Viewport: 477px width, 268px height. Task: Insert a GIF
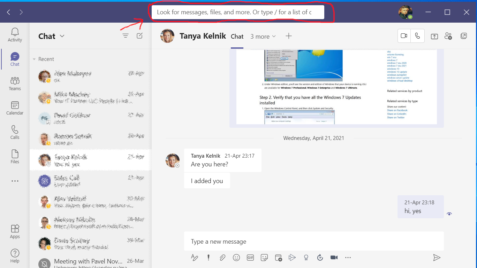pos(250,257)
